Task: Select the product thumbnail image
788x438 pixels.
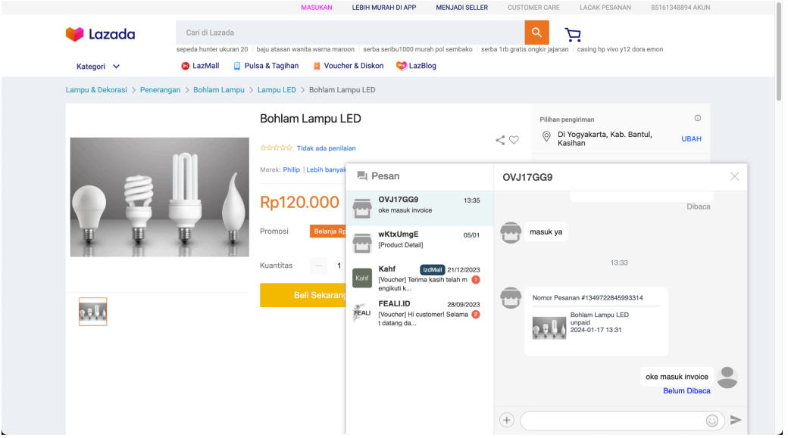Action: click(x=93, y=312)
